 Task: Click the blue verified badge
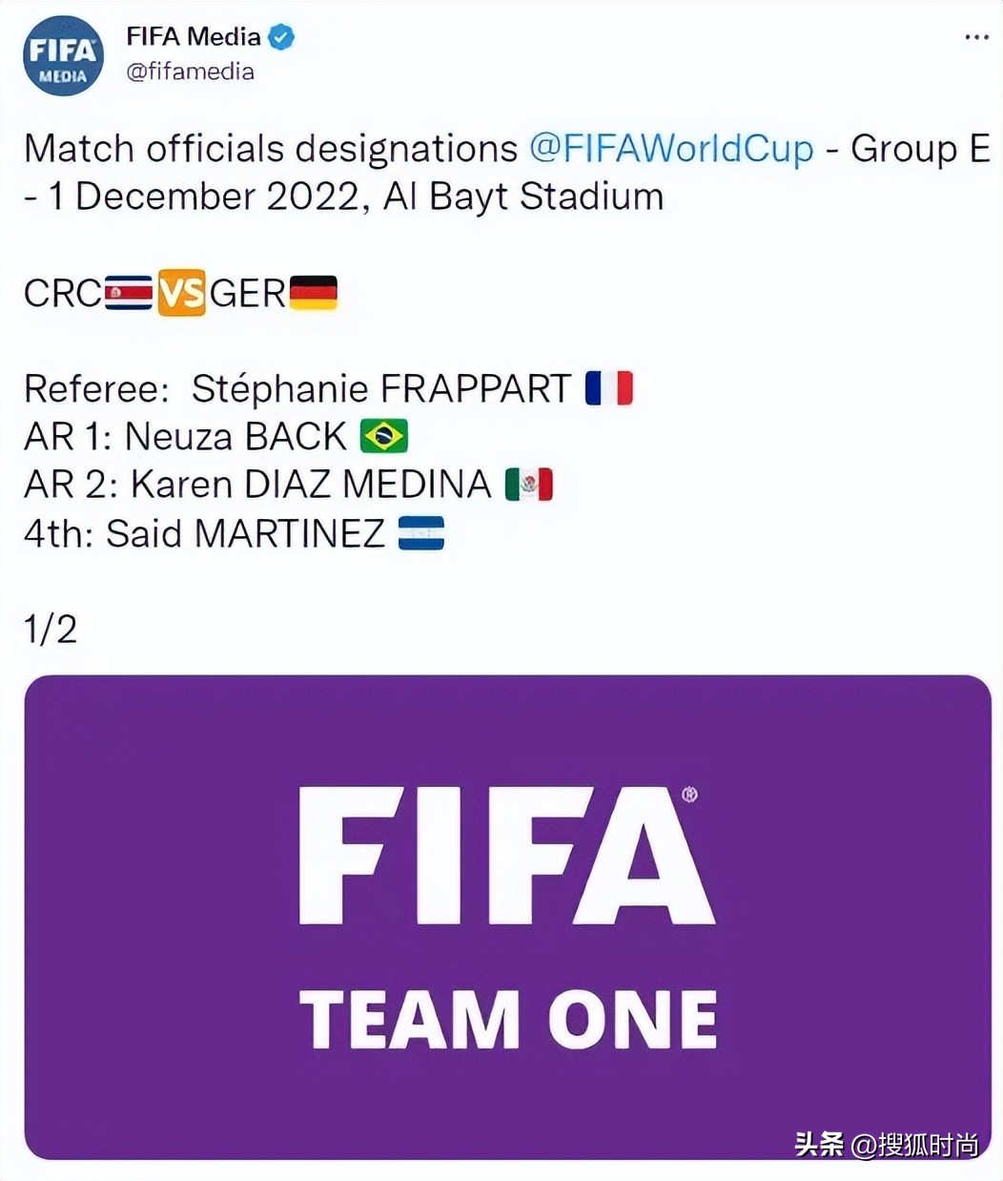(x=281, y=37)
